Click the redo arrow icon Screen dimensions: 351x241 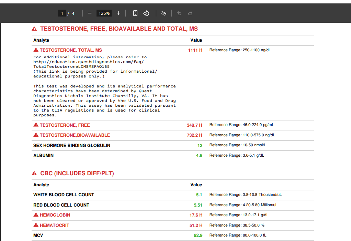[190, 13]
